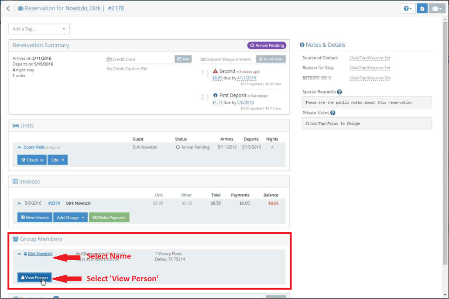Open the Add Charge dropdown

coord(70,217)
